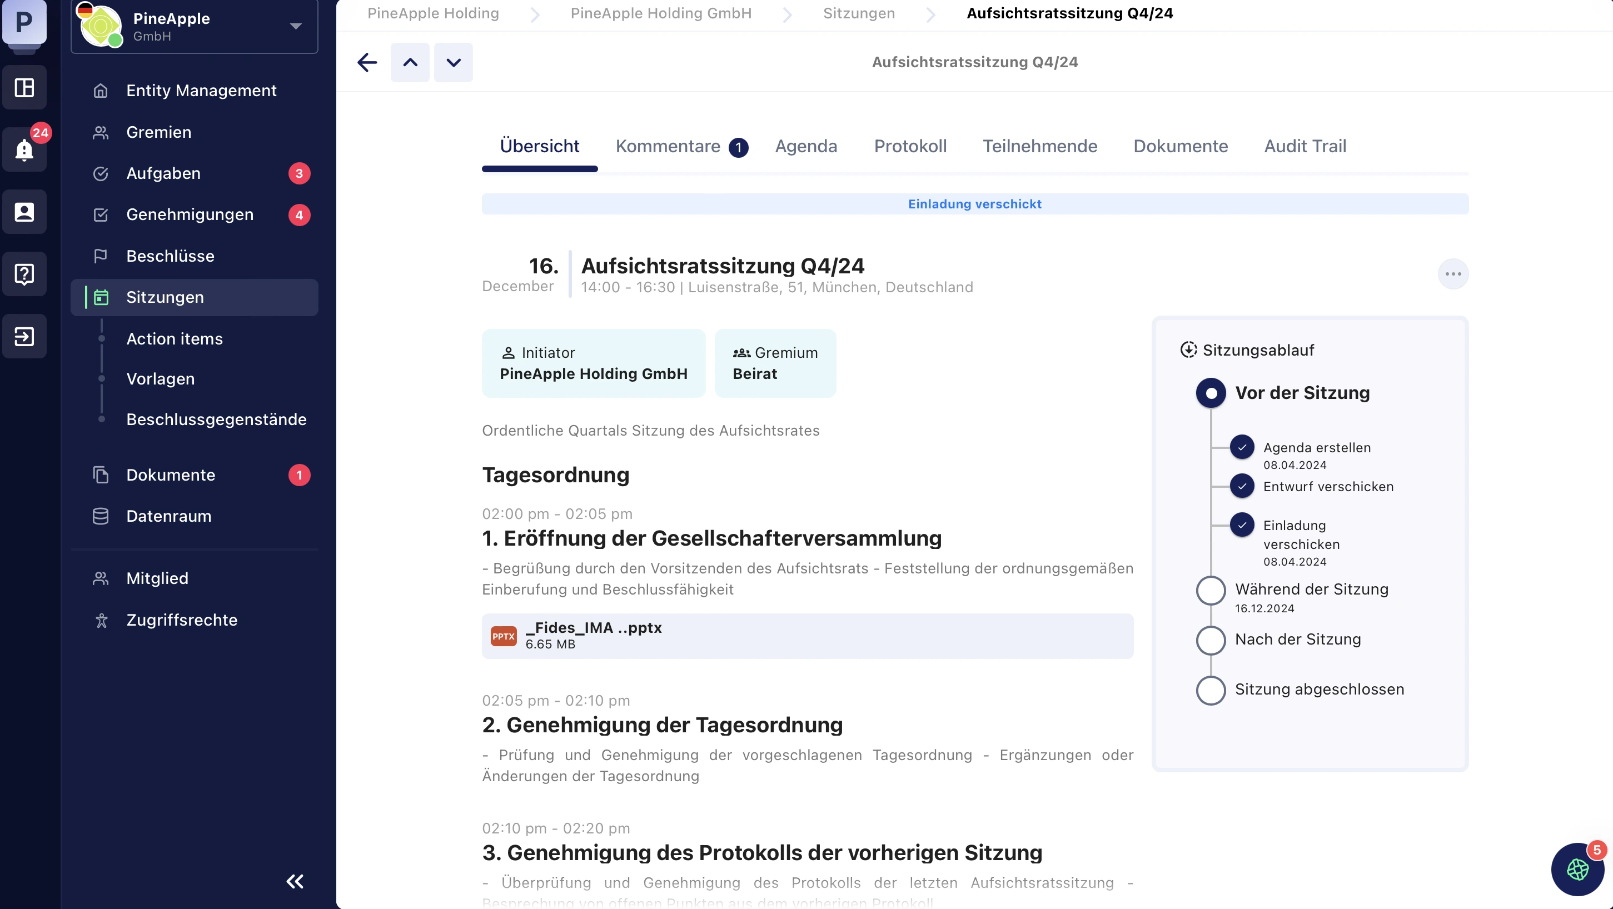Click the Aufgaben checkmark circle icon

coord(100,173)
